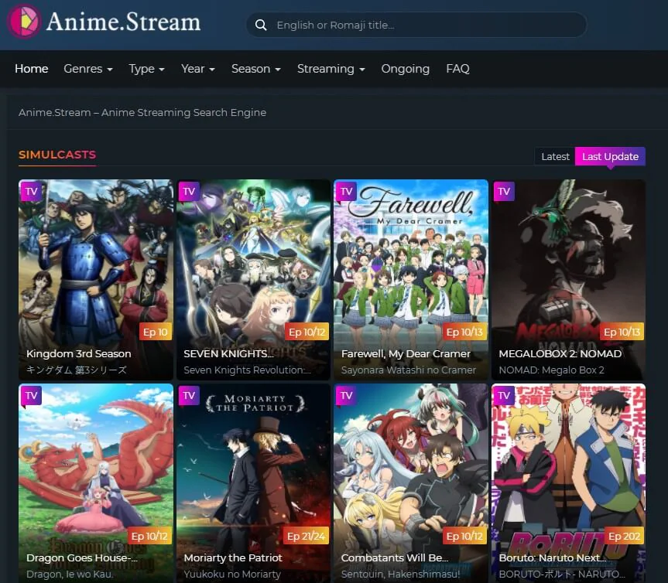Click the search magnifier icon
The width and height of the screenshot is (668, 583).
pyautogui.click(x=261, y=25)
